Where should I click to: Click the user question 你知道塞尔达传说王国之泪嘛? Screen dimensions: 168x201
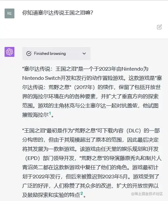coord(58,13)
